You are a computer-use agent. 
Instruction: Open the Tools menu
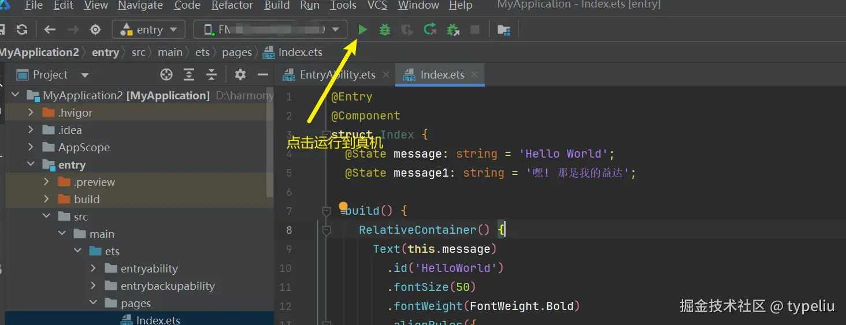[x=343, y=5]
